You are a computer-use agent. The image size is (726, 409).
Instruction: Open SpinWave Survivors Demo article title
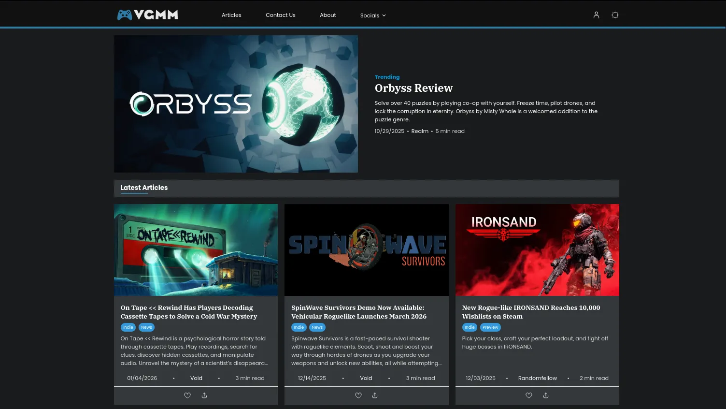(x=359, y=312)
